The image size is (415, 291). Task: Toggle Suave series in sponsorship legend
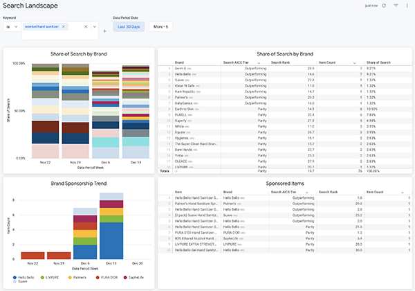click(20, 281)
